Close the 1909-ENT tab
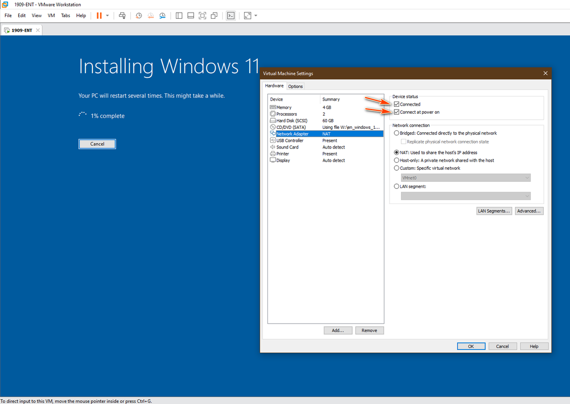The width and height of the screenshot is (570, 404). (38, 30)
